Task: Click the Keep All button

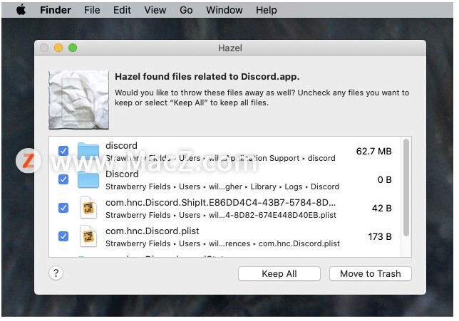Action: click(x=279, y=273)
